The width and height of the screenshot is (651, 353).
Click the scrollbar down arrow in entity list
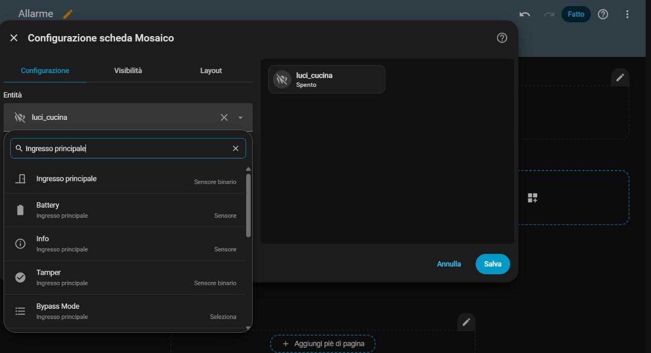point(248,328)
